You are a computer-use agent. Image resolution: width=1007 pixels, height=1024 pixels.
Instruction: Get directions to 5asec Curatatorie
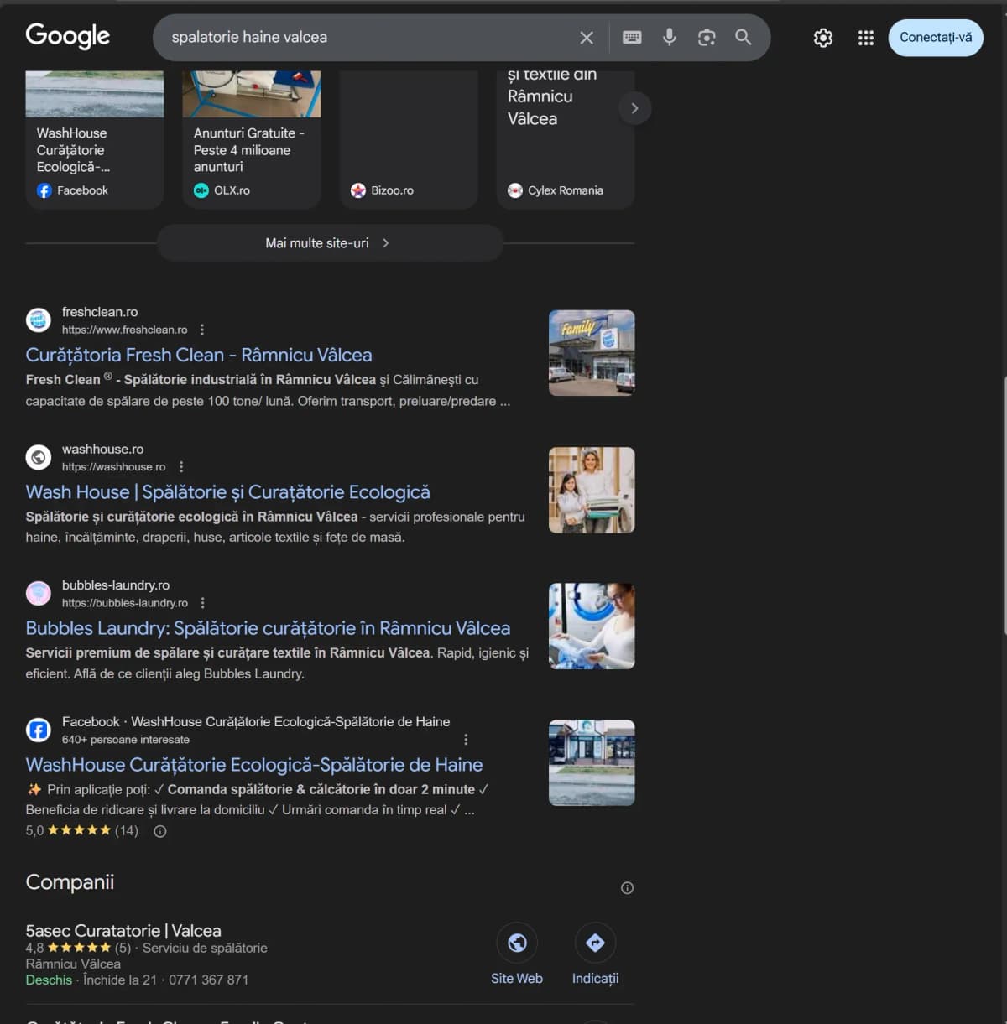(x=595, y=943)
